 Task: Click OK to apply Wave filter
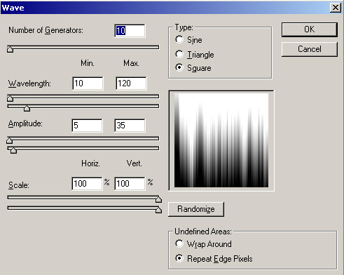click(x=310, y=29)
